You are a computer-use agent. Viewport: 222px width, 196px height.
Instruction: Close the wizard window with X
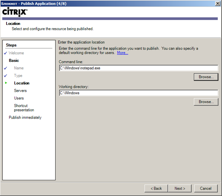pyautogui.click(x=217, y=3)
